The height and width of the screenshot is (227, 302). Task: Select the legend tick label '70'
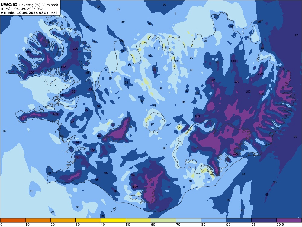tap(178, 225)
